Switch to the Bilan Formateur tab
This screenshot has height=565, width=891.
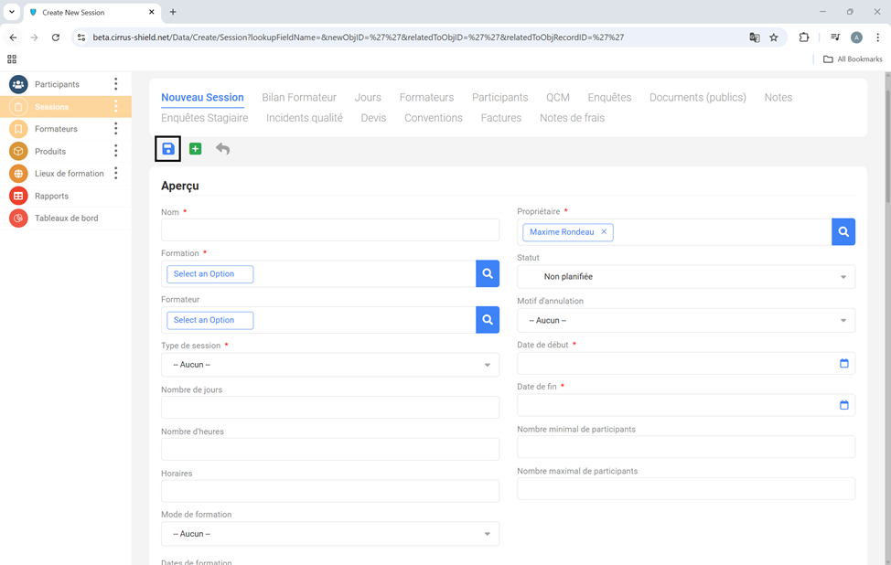299,98
